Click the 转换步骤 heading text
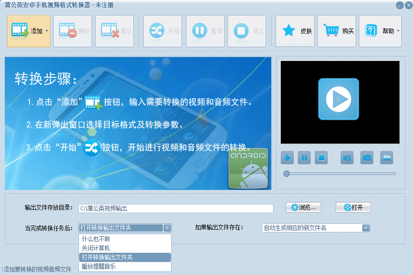413x275 pixels. click(x=45, y=79)
